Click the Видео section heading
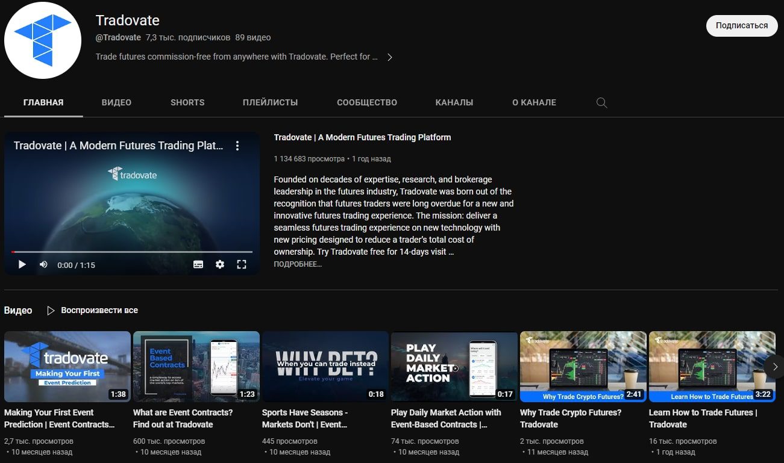The height and width of the screenshot is (463, 784). [18, 311]
